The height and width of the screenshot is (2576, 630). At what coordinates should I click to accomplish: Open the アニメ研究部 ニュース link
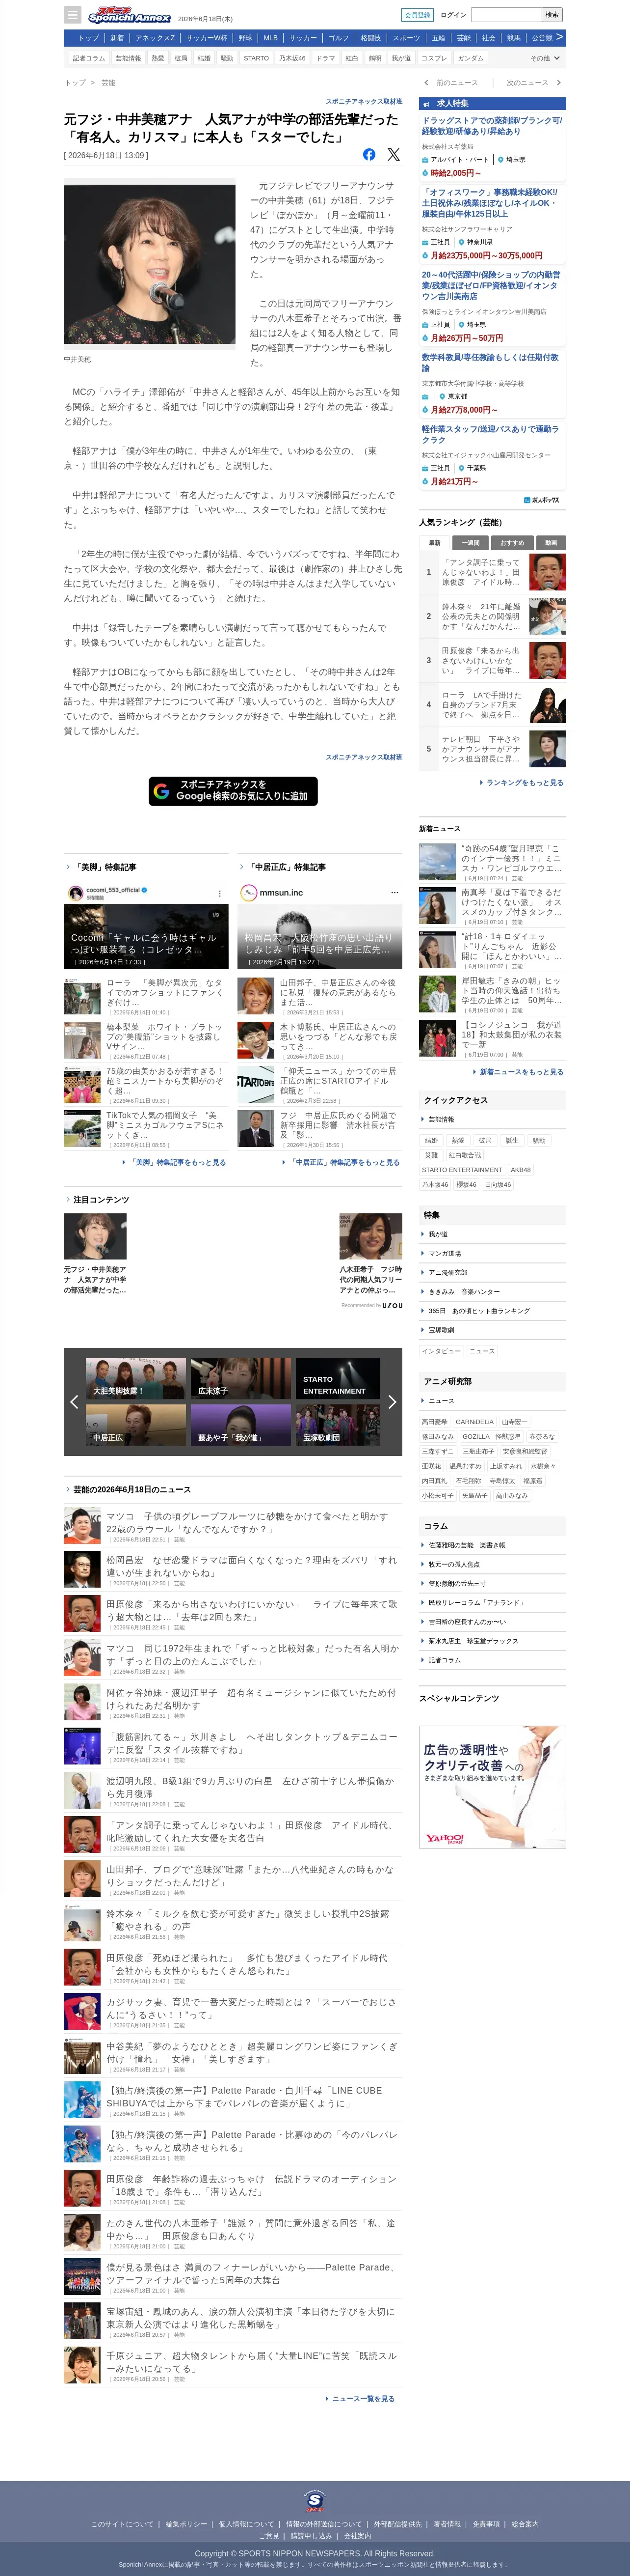click(x=441, y=1401)
